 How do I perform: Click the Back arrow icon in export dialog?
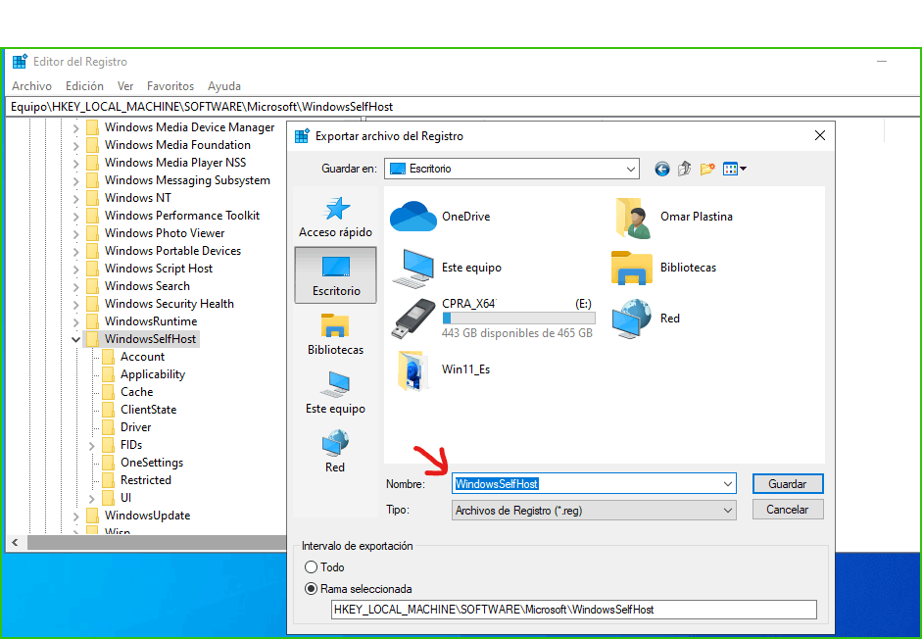point(662,169)
